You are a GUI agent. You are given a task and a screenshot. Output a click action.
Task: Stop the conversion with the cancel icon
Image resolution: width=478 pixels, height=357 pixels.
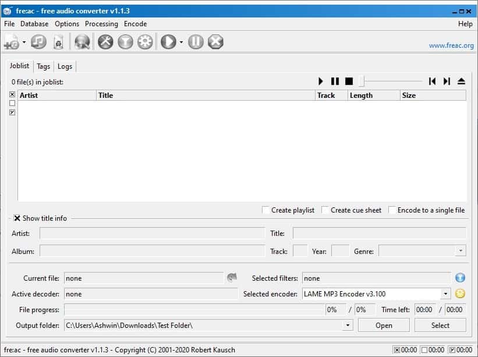(x=216, y=41)
